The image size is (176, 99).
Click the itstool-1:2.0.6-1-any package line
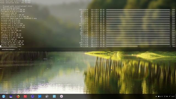(10, 22)
